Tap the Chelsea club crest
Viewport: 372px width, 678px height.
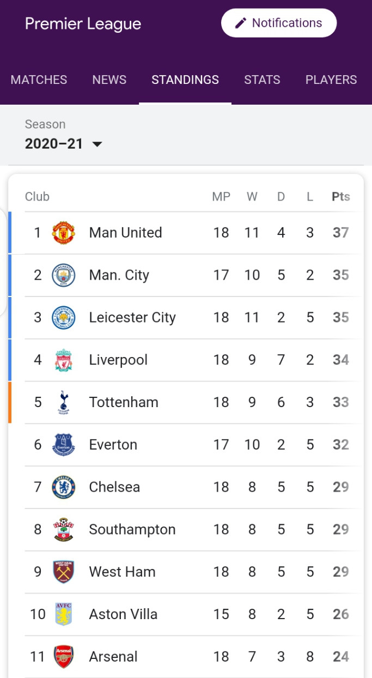coord(63,487)
